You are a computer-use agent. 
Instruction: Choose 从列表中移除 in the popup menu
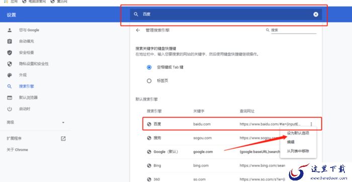298,151
